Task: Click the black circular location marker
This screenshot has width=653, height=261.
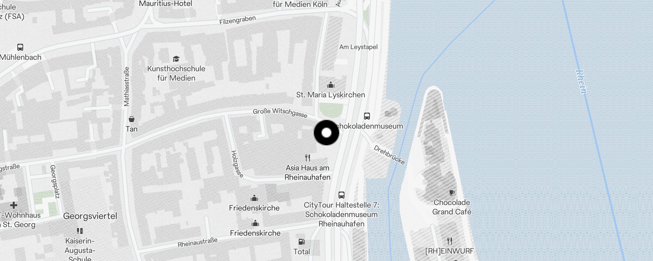Action: (326, 133)
